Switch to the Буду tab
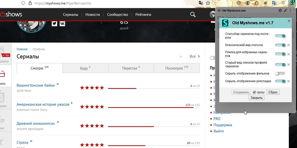297x148 pixels. point(85,68)
